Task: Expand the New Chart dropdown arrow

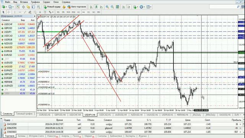Action: 6,7
